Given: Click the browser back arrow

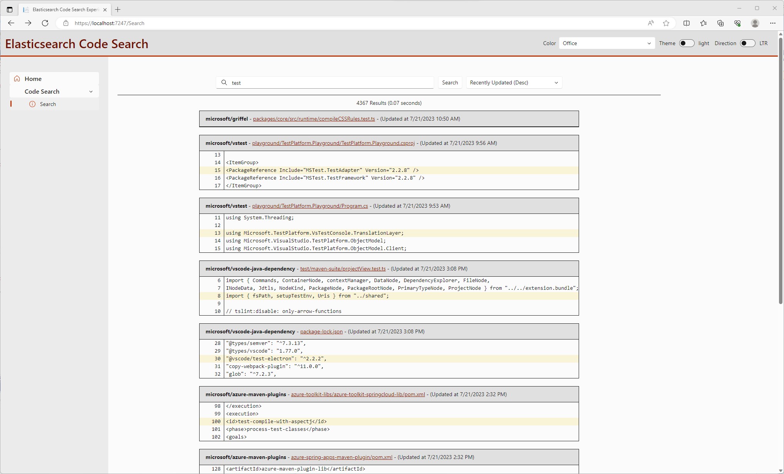Looking at the screenshot, I should 11,23.
